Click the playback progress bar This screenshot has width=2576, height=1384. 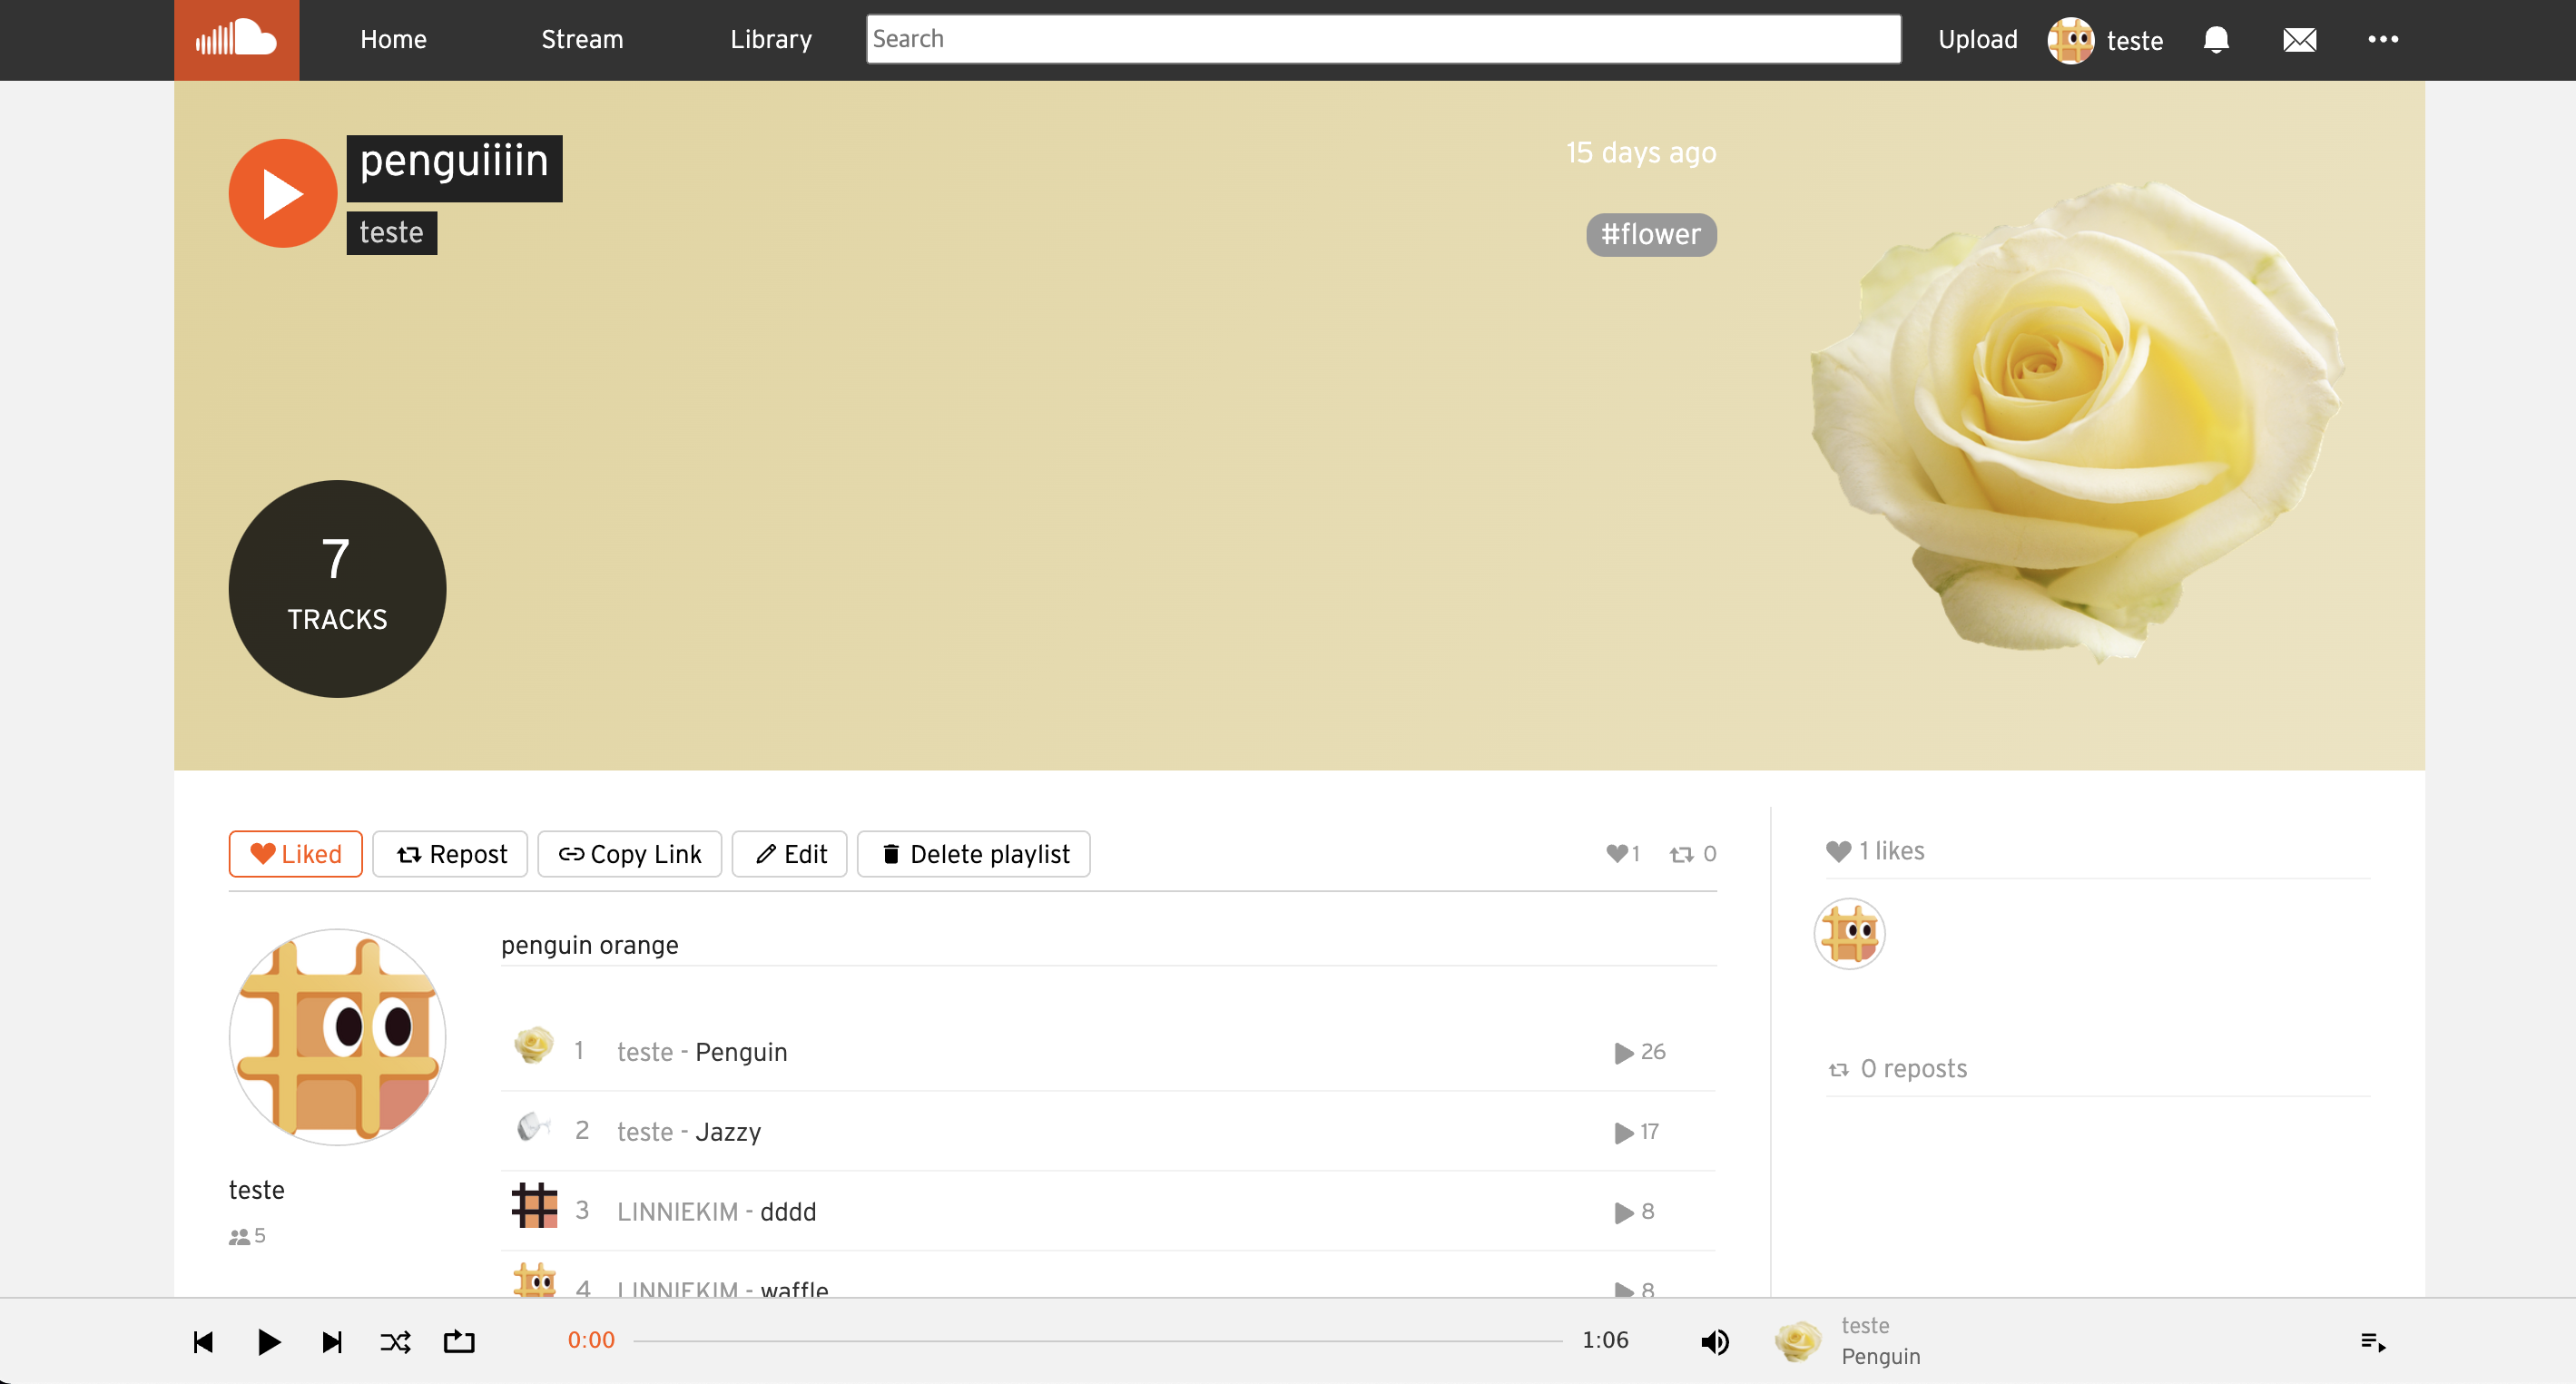[1097, 1341]
